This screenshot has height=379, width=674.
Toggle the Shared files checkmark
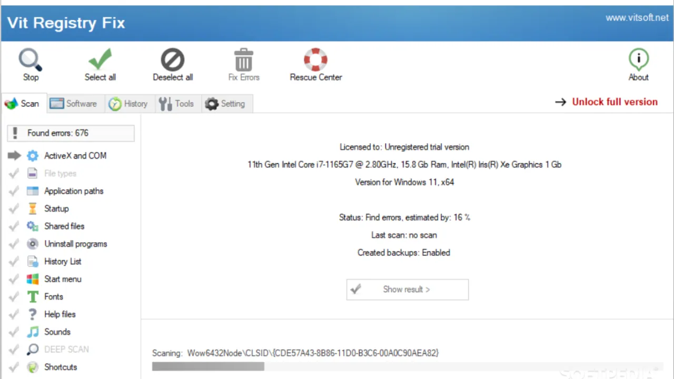[x=14, y=226]
